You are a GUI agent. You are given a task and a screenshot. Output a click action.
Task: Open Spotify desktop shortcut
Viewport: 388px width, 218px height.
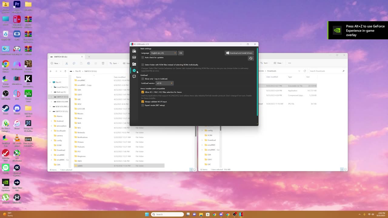[5, 169]
